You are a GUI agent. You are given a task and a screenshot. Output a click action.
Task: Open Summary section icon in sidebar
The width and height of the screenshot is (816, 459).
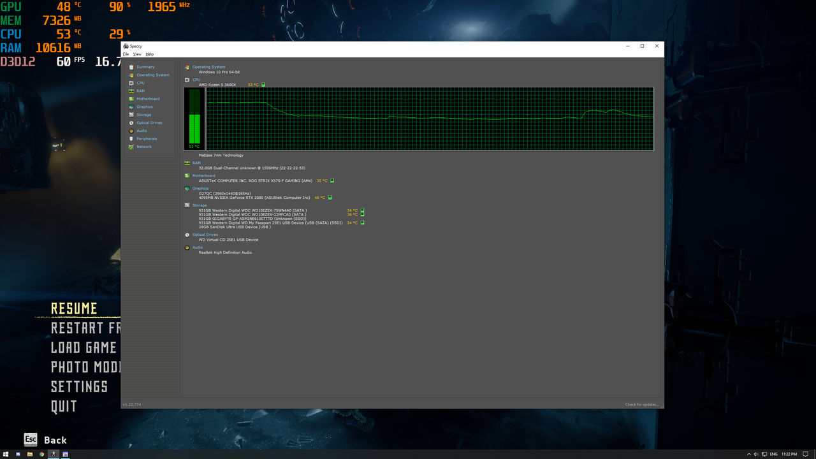(131, 67)
